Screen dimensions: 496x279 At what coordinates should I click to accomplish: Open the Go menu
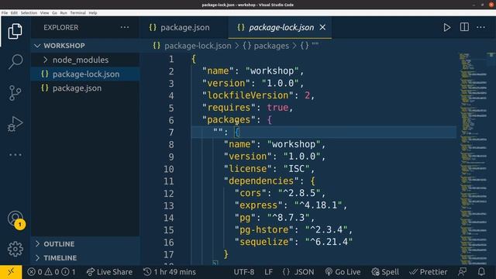point(55,13)
